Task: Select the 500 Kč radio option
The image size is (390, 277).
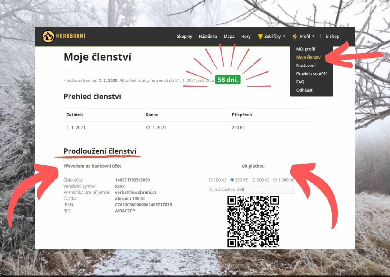Action: [x=253, y=180]
